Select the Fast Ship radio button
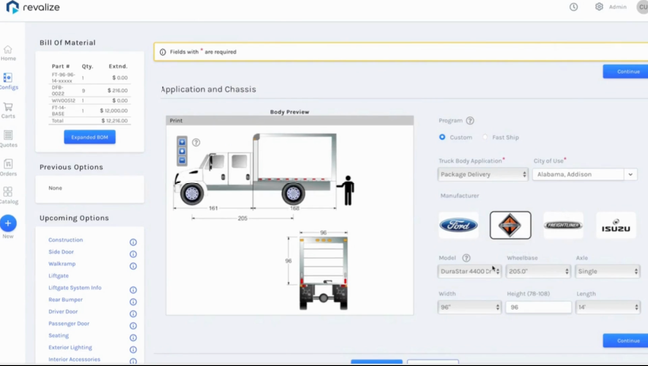The width and height of the screenshot is (648, 366). (x=486, y=137)
